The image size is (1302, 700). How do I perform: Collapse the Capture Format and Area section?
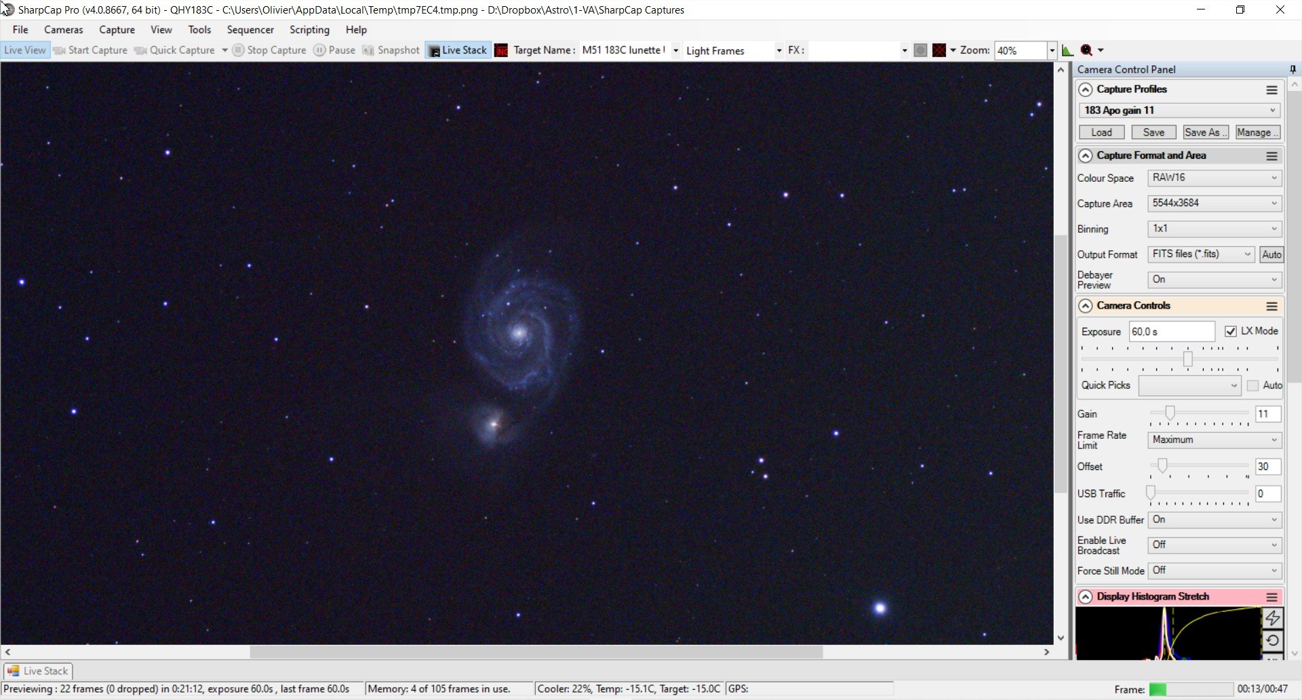(1086, 156)
